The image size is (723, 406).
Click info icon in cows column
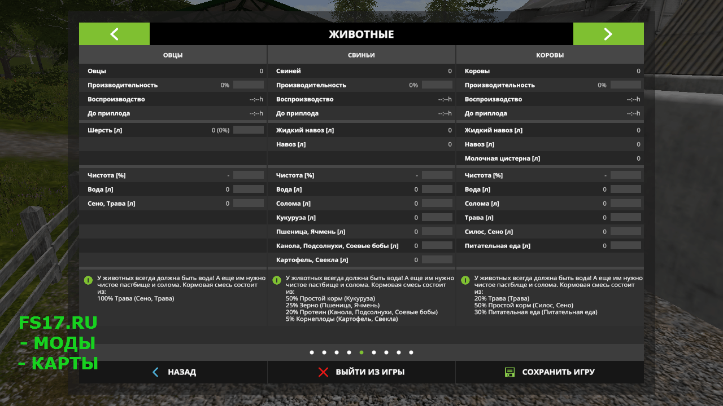coord(465,280)
